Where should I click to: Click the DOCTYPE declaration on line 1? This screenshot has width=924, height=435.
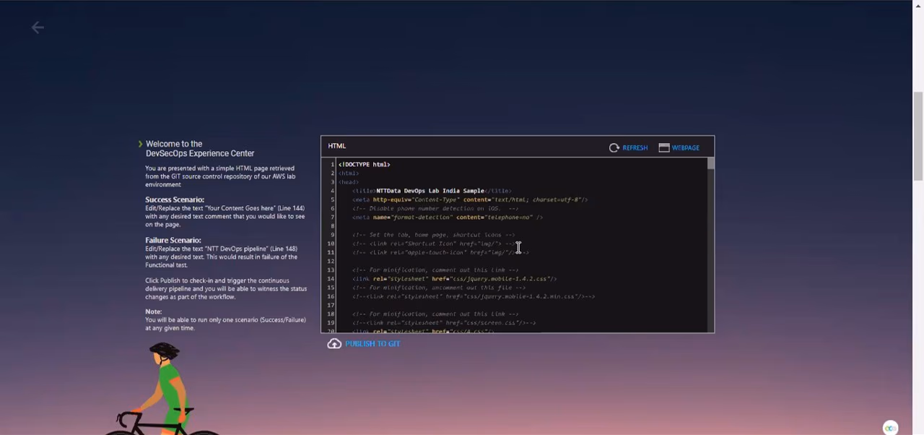pyautogui.click(x=364, y=164)
